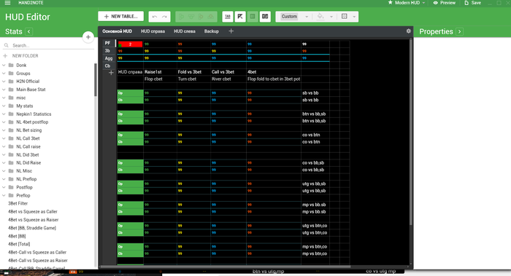The width and height of the screenshot is (511, 276).
Task: Open the fill color dropdown arrow
Action: (331, 17)
